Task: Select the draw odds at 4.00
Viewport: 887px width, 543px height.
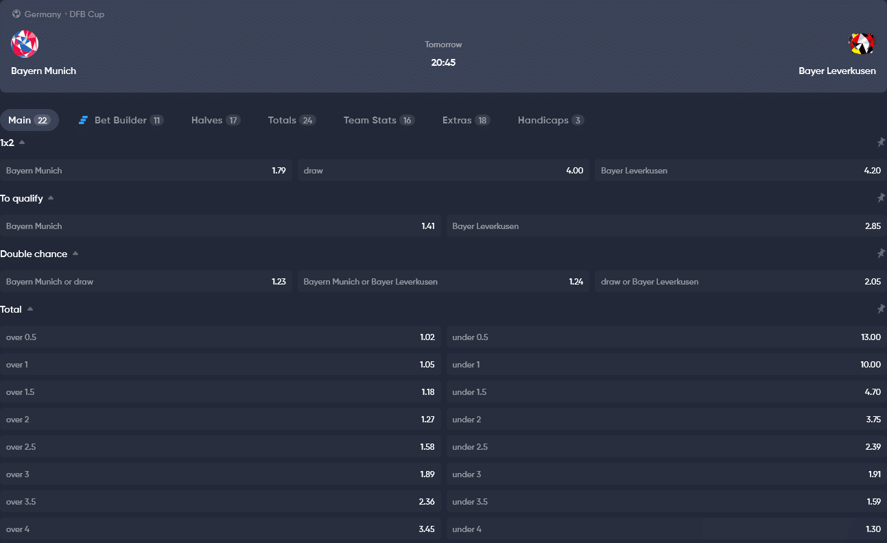Action: tap(443, 170)
